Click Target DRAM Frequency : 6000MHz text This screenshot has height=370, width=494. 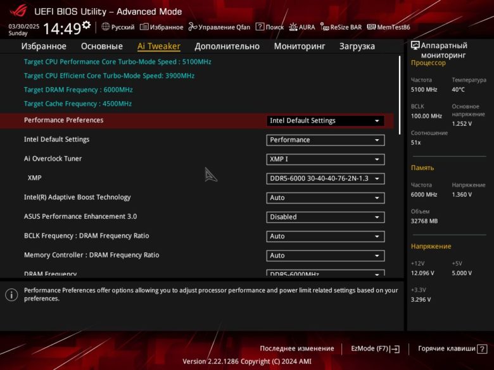pos(79,90)
